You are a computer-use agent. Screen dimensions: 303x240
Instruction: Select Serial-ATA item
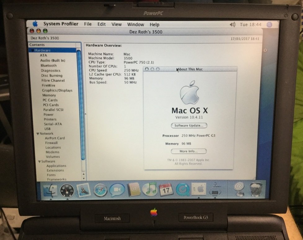tap(53, 124)
